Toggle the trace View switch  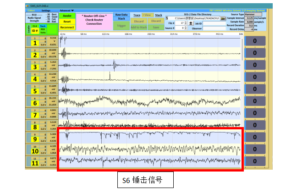click(x=148, y=15)
